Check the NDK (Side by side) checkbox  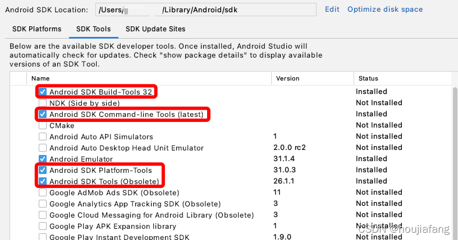point(43,103)
